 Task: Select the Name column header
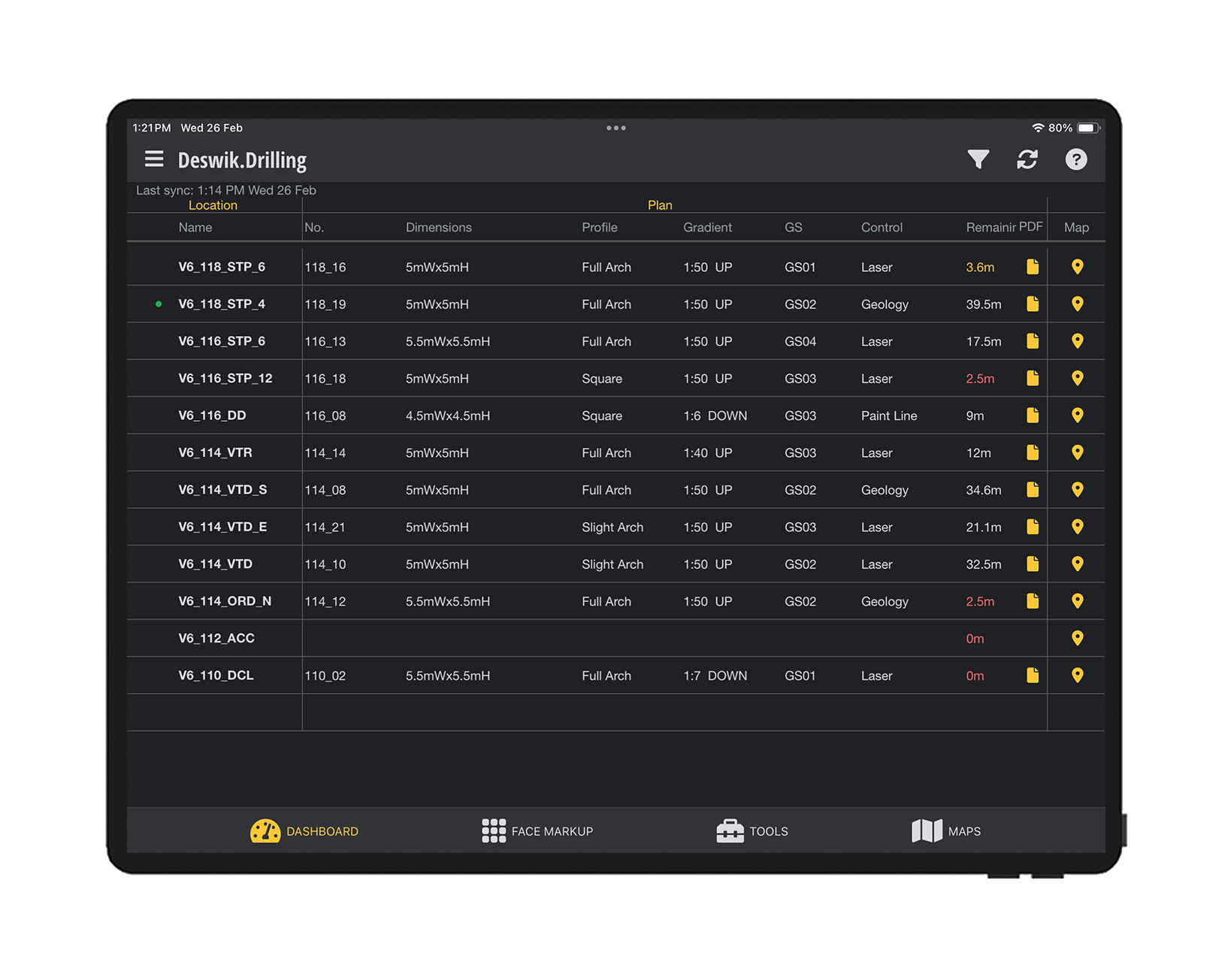(x=195, y=228)
